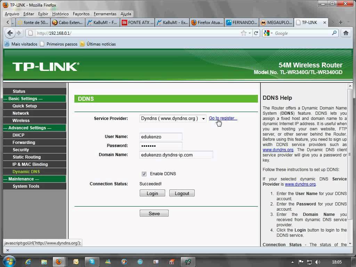Open the Favoritos menu
356x267 pixels.
pos(81,14)
